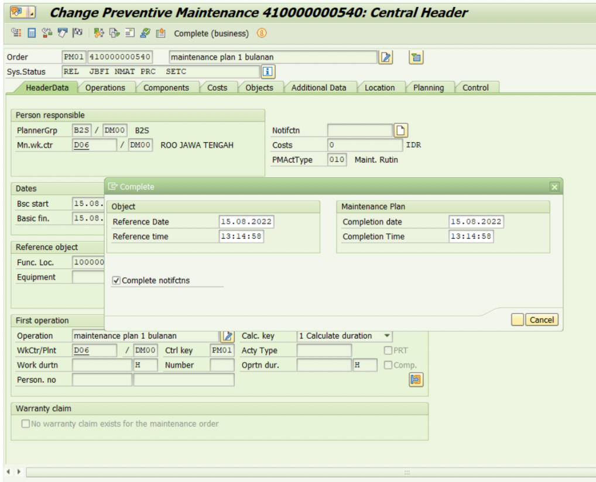Click the icon button below the Comp. checkbox
The height and width of the screenshot is (482, 596).
click(x=416, y=380)
